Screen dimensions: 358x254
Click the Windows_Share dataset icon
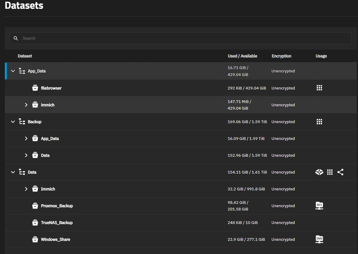35,239
